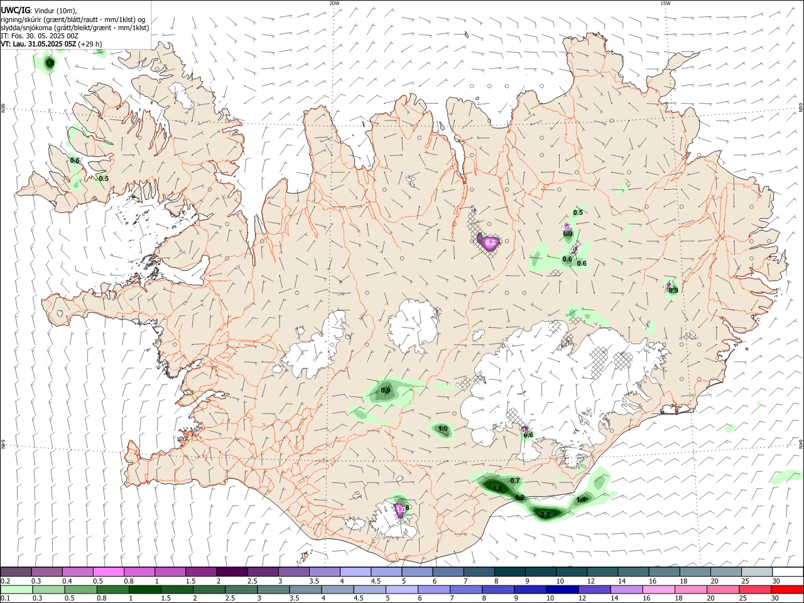
Task: Click the 1.2 precipitation value label
Action: point(519,497)
